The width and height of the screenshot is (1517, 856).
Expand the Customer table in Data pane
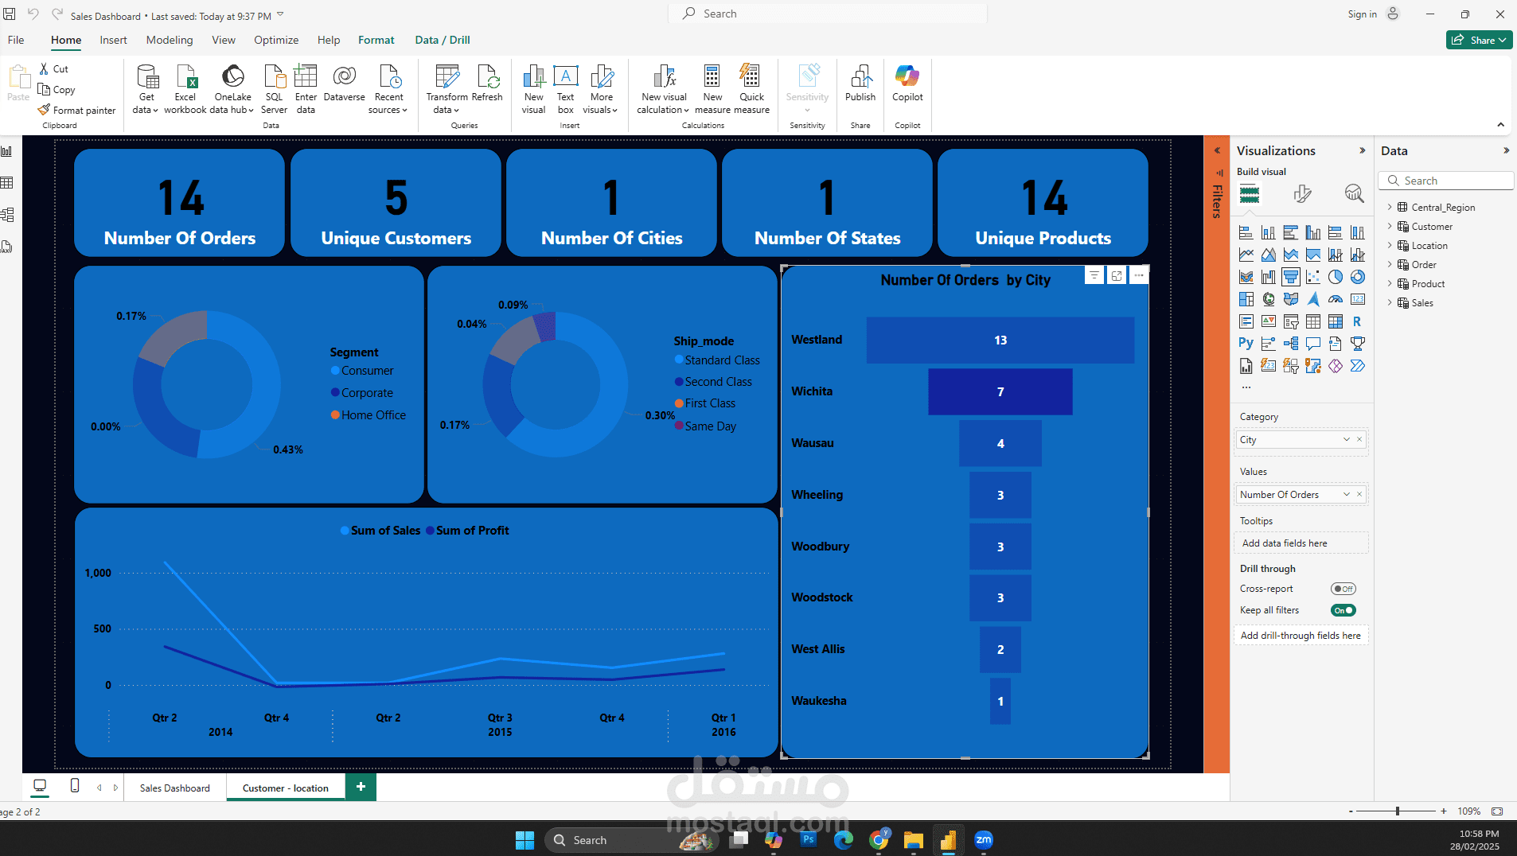coord(1390,226)
